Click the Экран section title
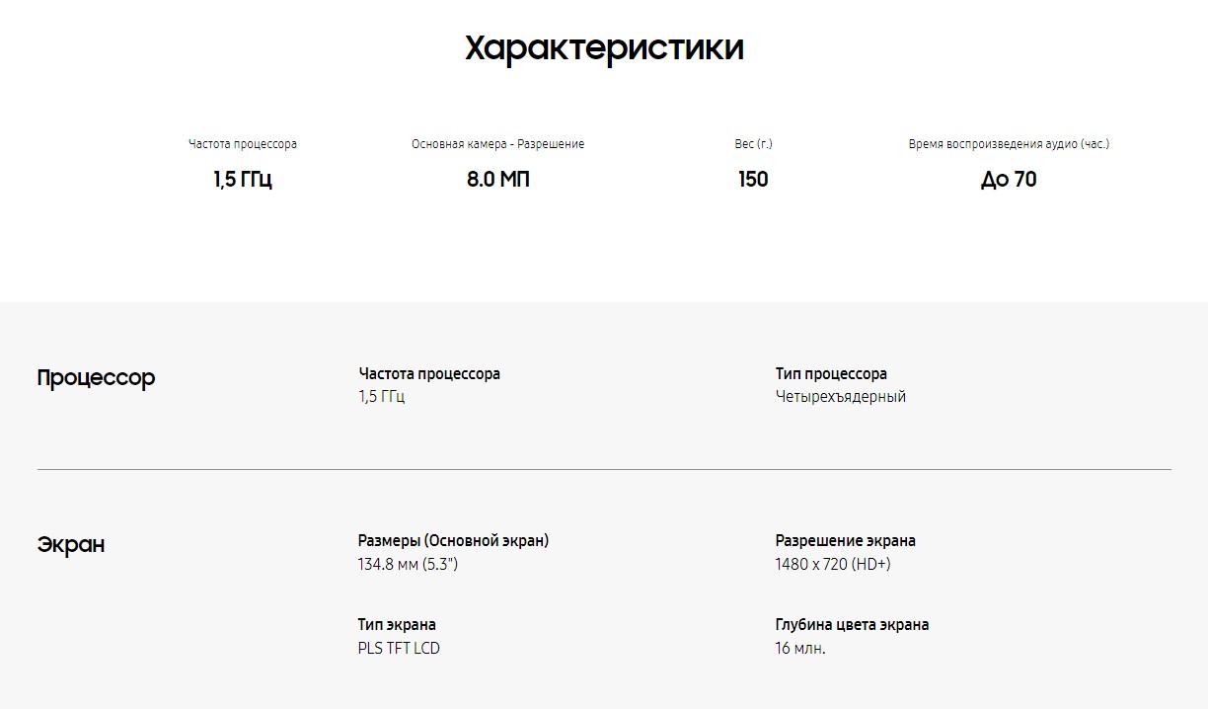Image resolution: width=1208 pixels, height=709 pixels. coord(71,545)
